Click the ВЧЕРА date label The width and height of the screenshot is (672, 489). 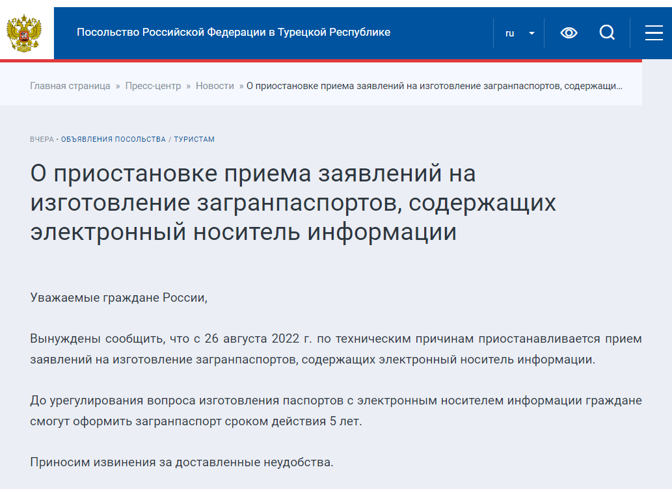[x=42, y=139]
